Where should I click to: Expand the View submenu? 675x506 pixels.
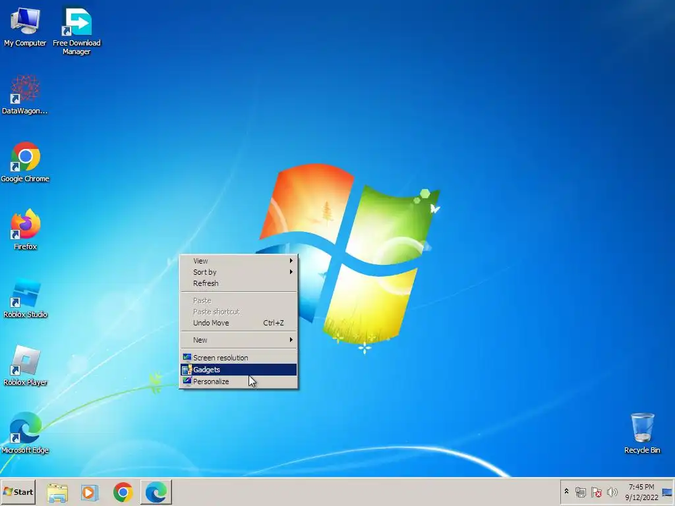click(239, 261)
